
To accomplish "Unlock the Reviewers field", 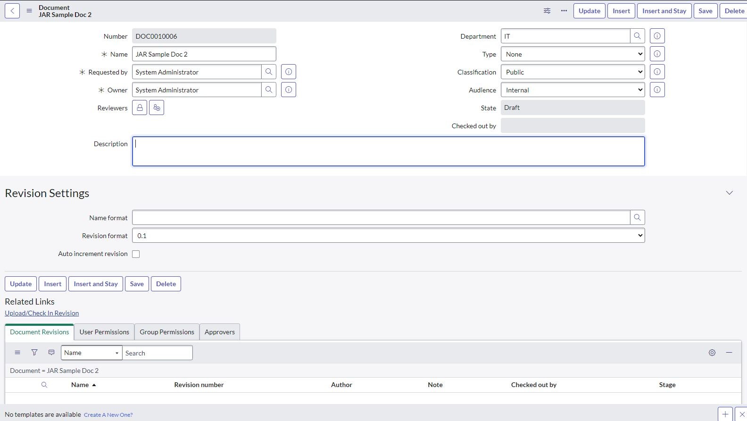I will point(140,107).
